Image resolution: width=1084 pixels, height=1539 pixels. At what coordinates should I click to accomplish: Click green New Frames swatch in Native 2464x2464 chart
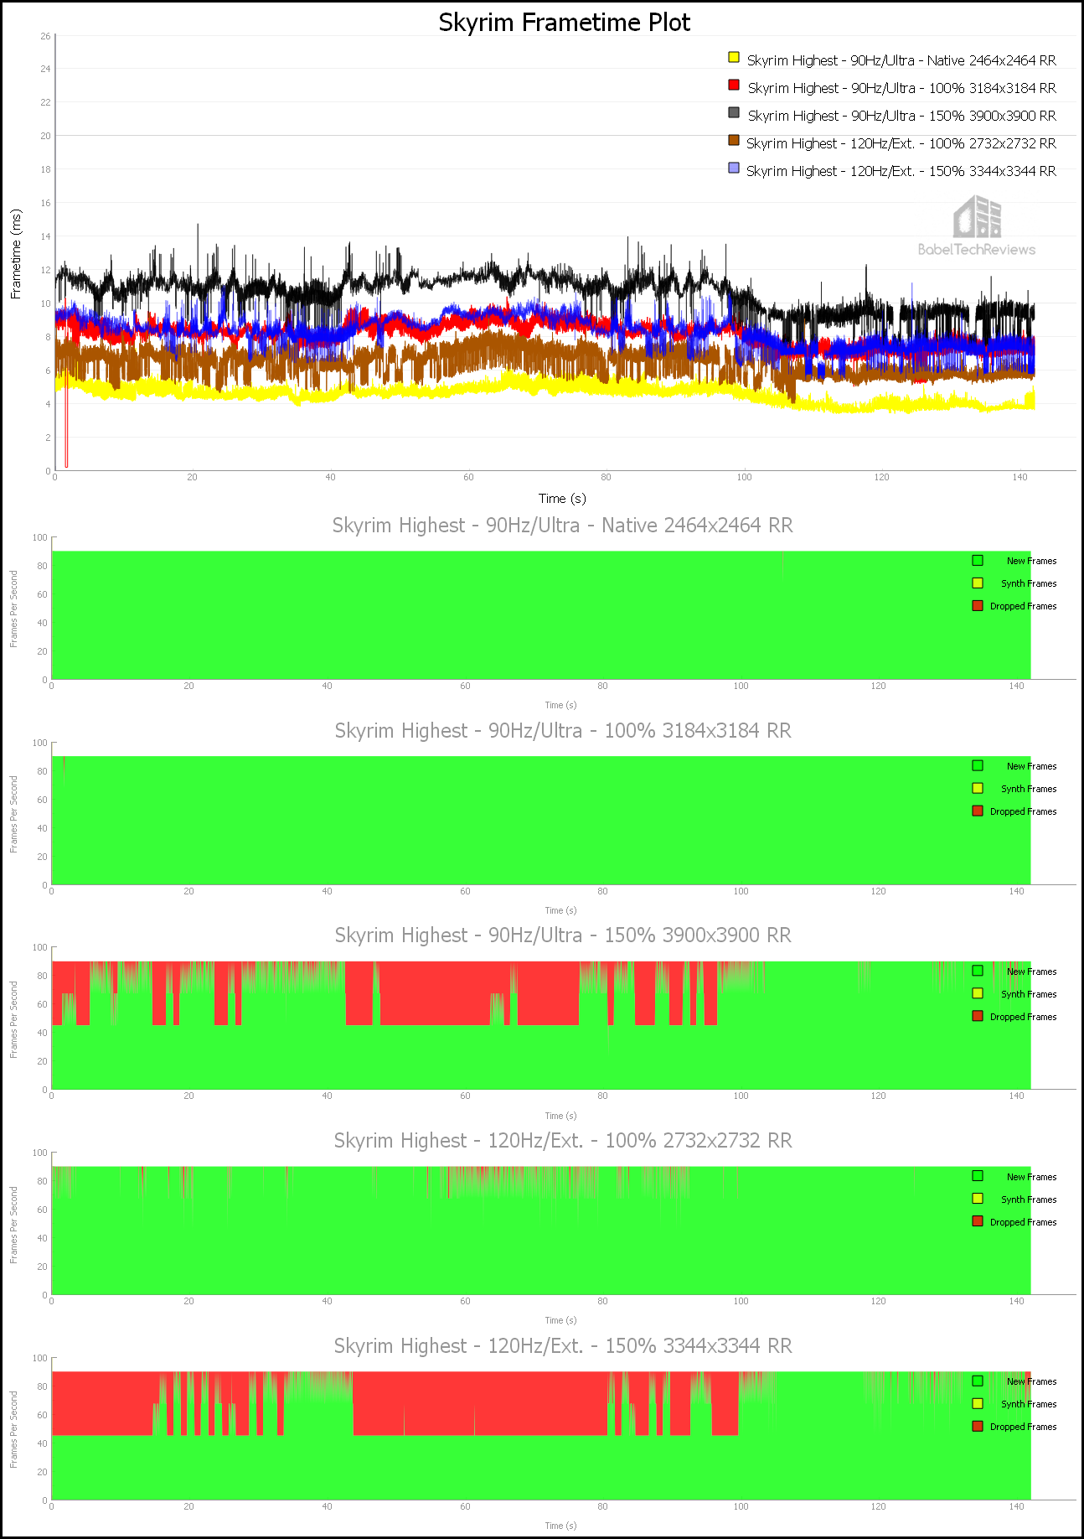tap(978, 560)
